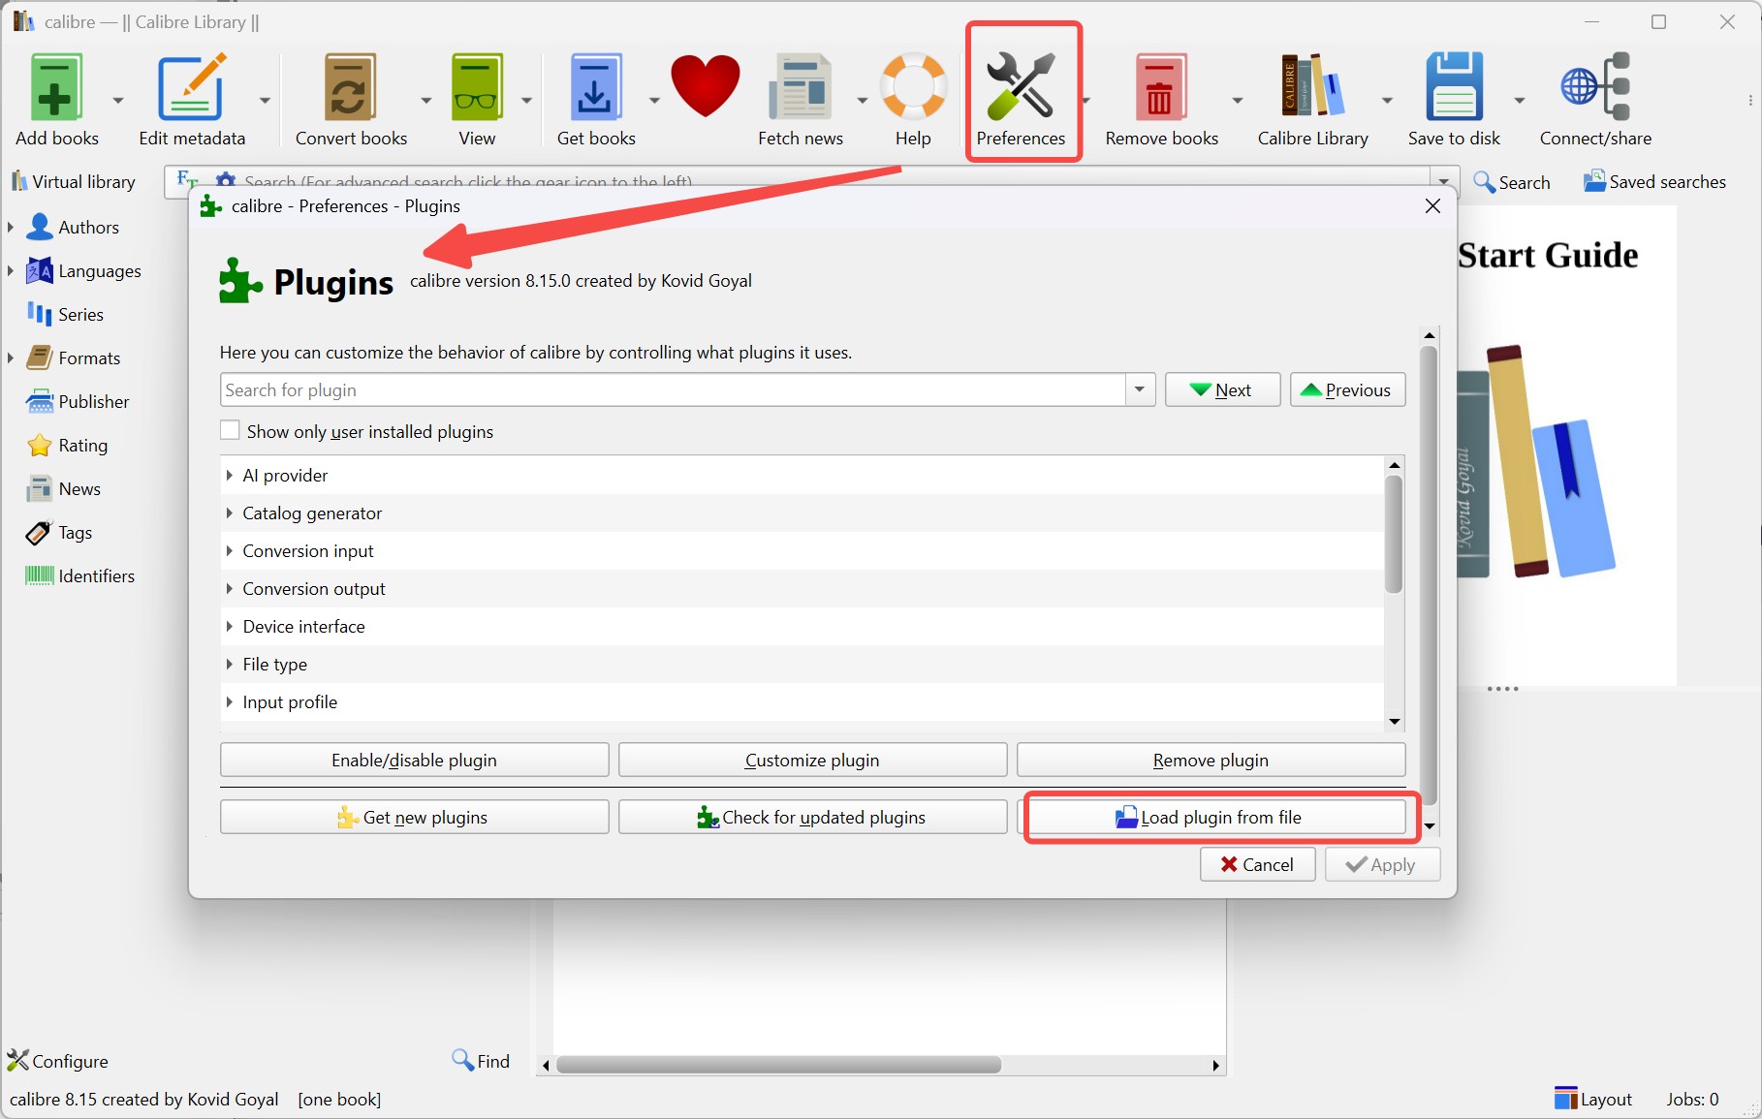Image resolution: width=1762 pixels, height=1119 pixels.
Task: Open the plugin search dropdown arrow
Action: 1138,389
